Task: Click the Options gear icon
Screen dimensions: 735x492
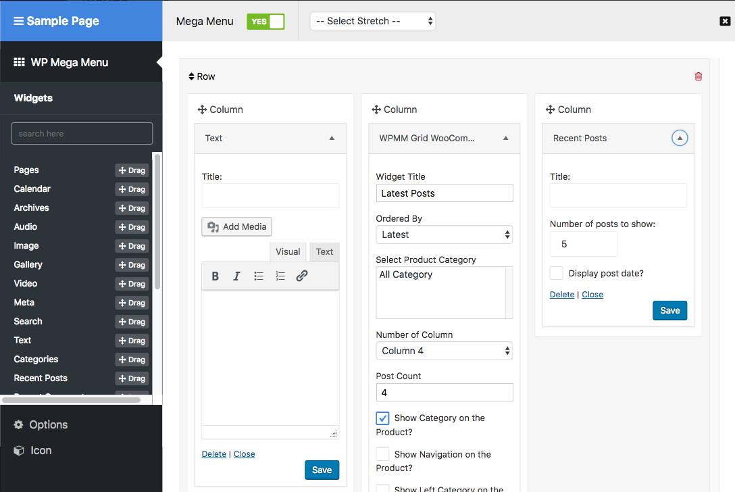Action: (x=19, y=424)
